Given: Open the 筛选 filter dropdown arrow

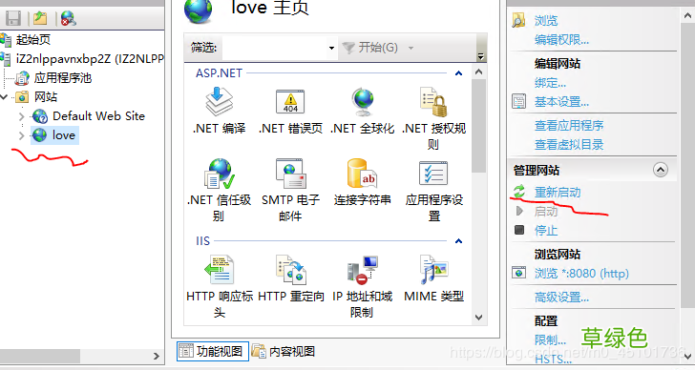Looking at the screenshot, I should [x=331, y=48].
